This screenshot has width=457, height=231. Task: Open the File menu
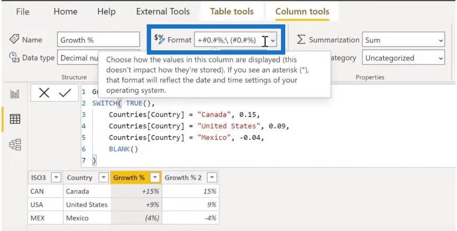pos(22,12)
